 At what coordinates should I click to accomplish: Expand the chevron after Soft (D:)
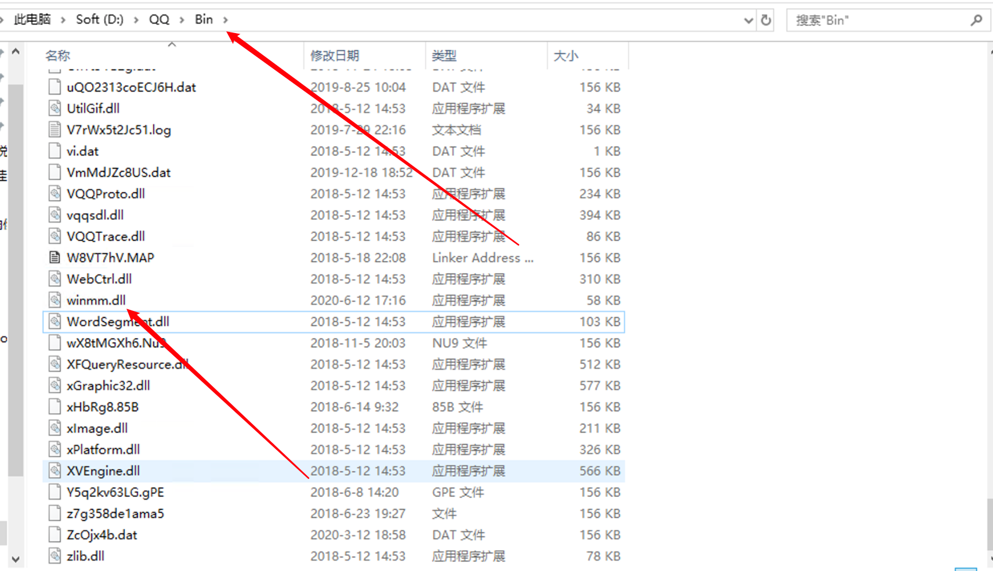coord(136,20)
